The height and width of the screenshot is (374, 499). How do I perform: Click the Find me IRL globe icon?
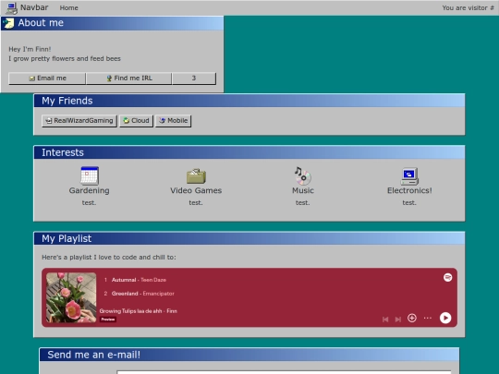(109, 78)
